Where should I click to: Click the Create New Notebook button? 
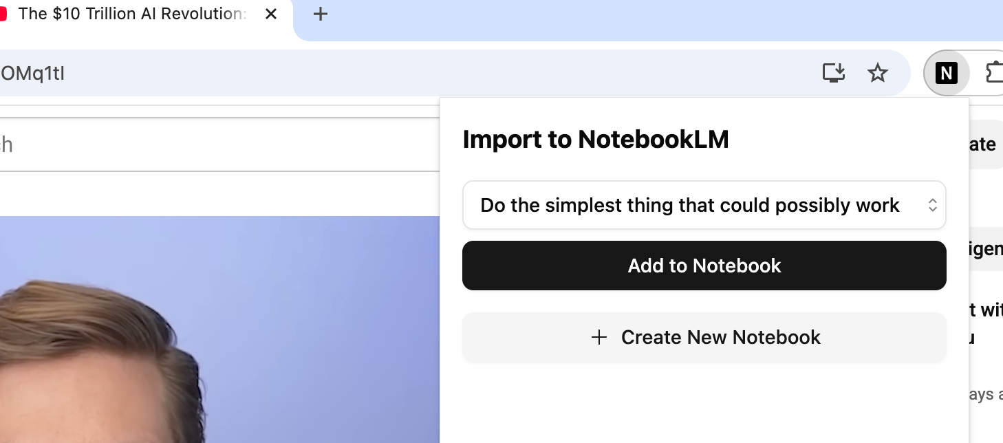704,337
